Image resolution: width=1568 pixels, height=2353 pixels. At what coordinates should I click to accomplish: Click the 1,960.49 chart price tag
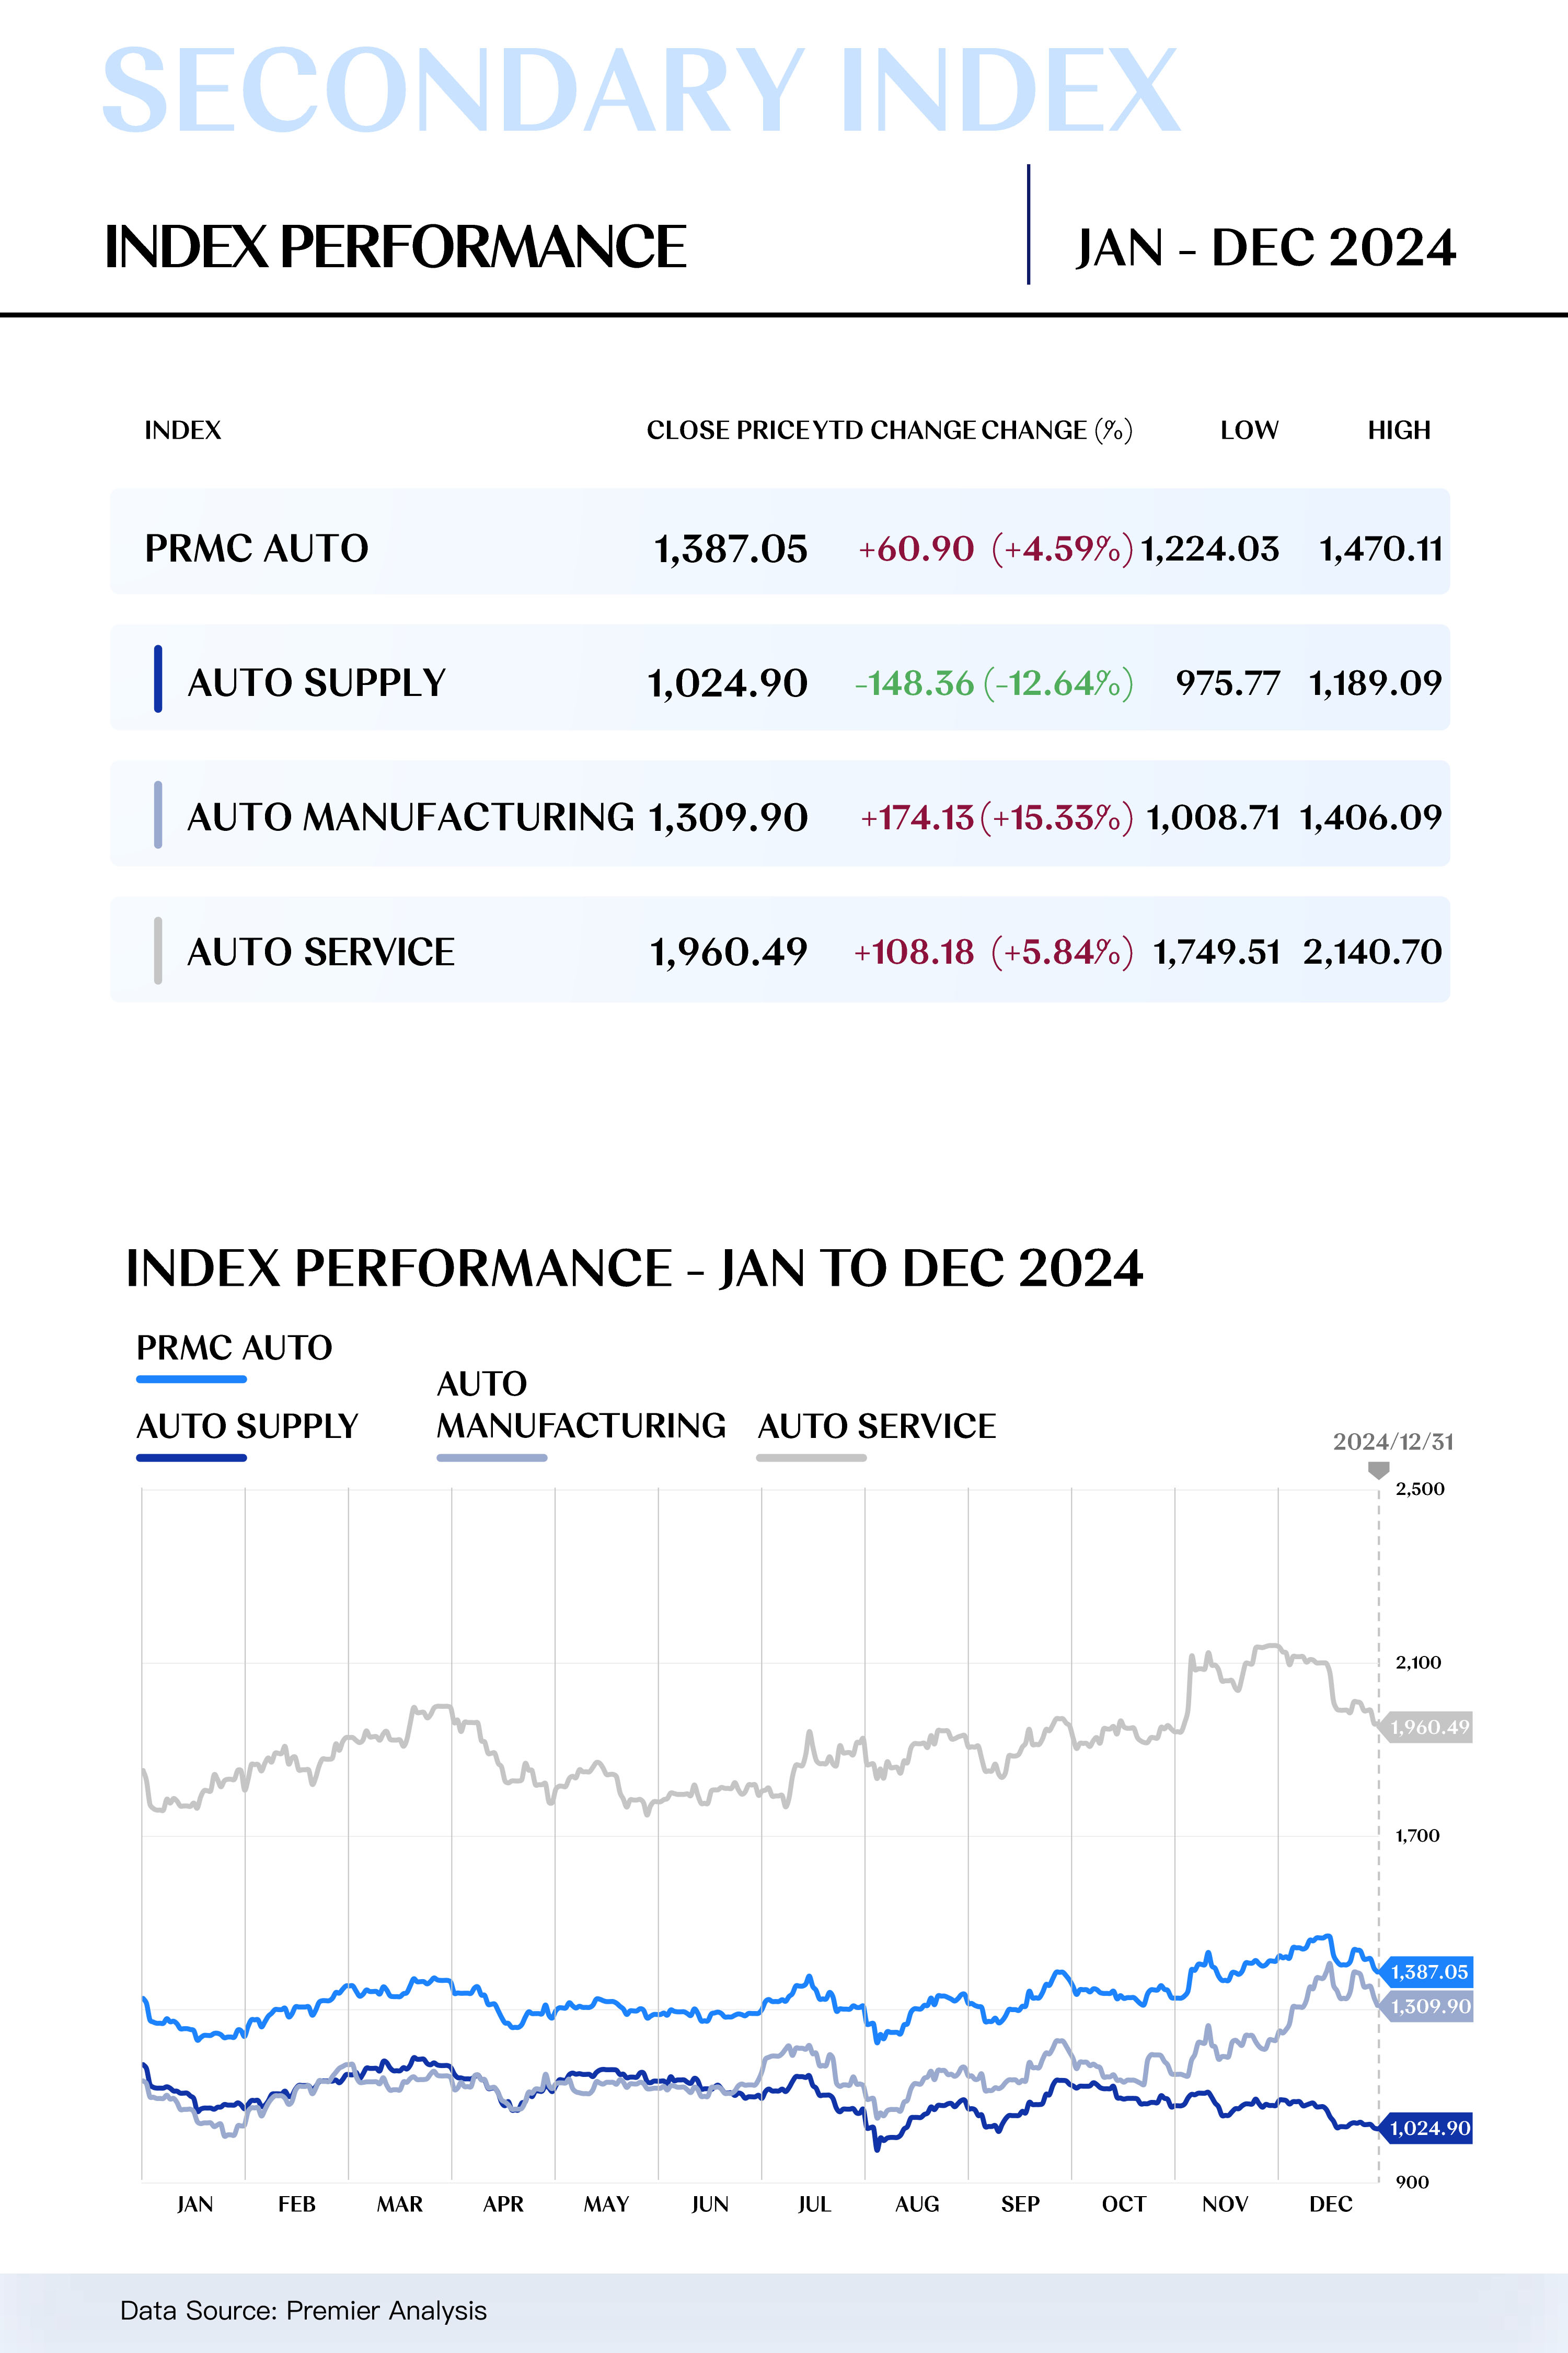click(1429, 1727)
